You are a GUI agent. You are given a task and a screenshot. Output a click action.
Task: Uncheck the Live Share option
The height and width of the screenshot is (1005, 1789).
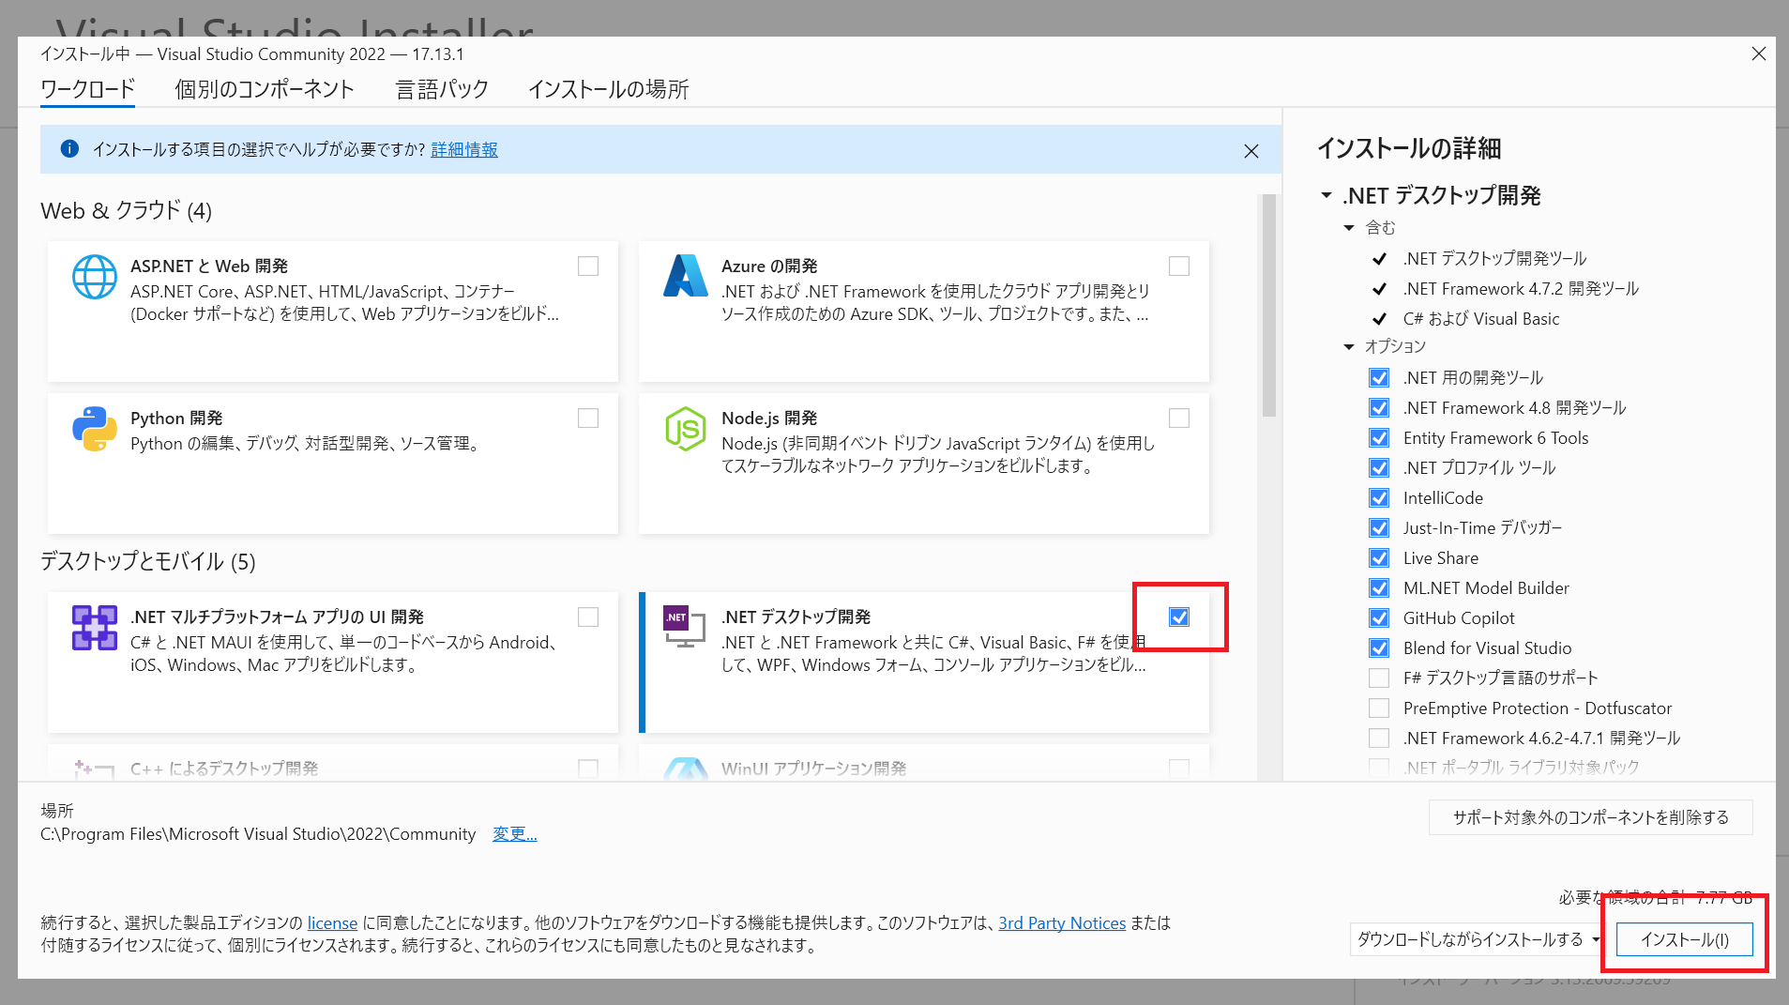(x=1379, y=558)
